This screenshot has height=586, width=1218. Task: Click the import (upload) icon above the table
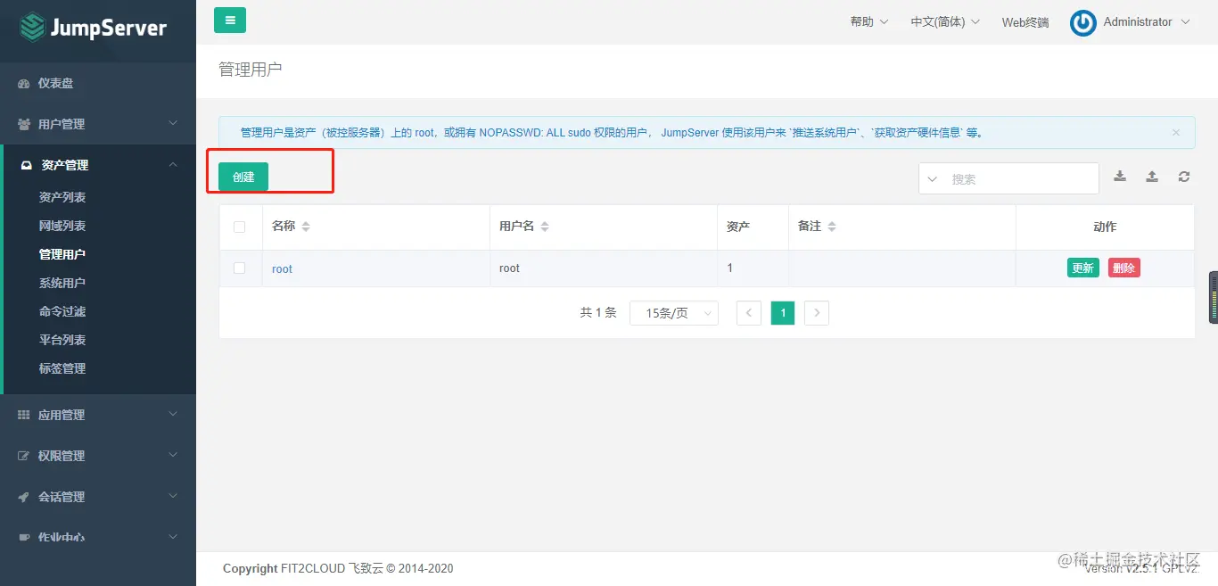pos(1151,176)
